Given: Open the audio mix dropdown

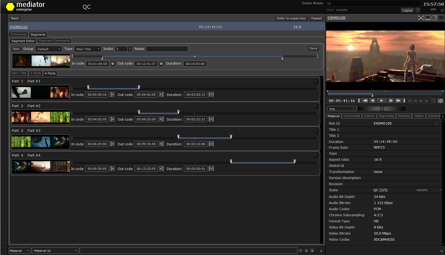Looking at the screenshot, I should [x=341, y=109].
